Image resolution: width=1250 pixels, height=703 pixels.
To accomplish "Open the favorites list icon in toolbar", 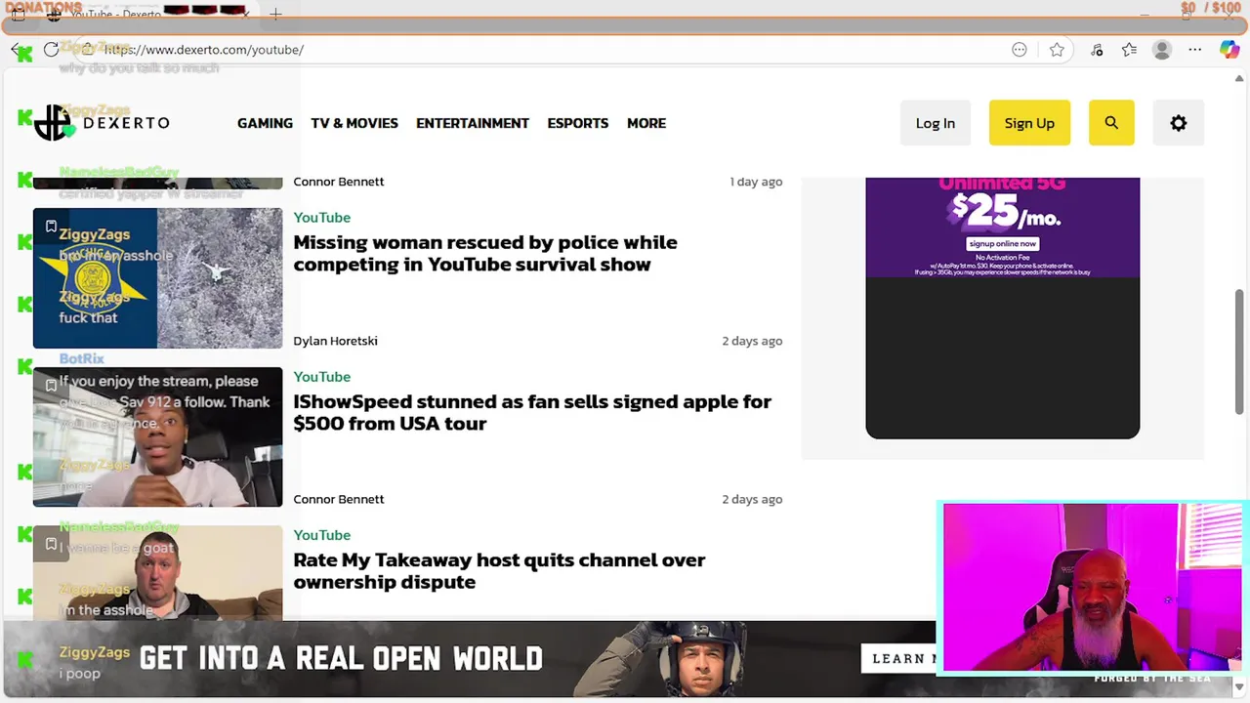I will (1129, 50).
